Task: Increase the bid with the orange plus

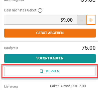Action: point(91,20)
